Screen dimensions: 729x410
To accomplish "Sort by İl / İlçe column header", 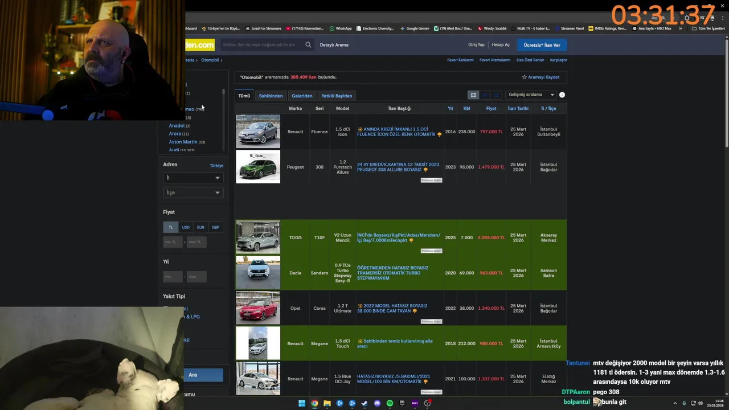I will [548, 108].
